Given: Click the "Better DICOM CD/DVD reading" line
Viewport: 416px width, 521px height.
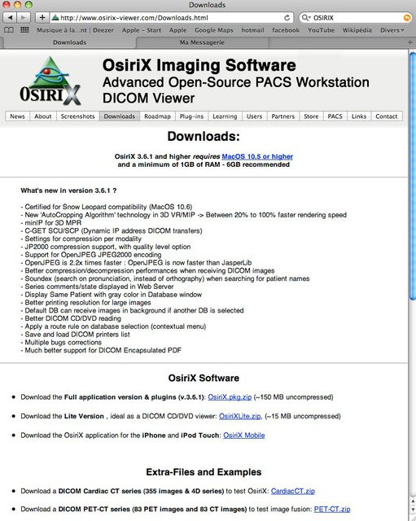Looking at the screenshot, I should [71, 318].
